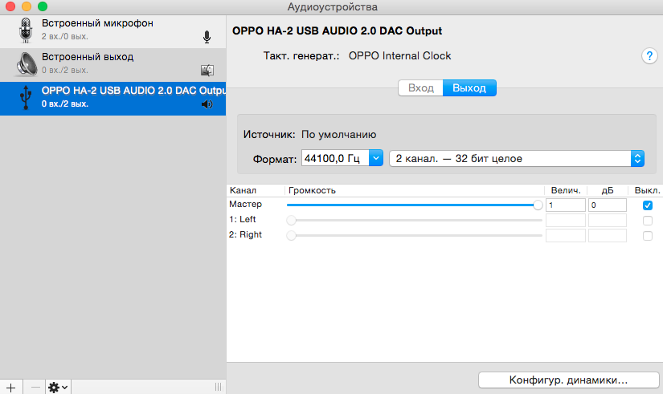Click the system alert output Finder indicator icon
Viewport: 663px width, 394px height.
click(207, 70)
